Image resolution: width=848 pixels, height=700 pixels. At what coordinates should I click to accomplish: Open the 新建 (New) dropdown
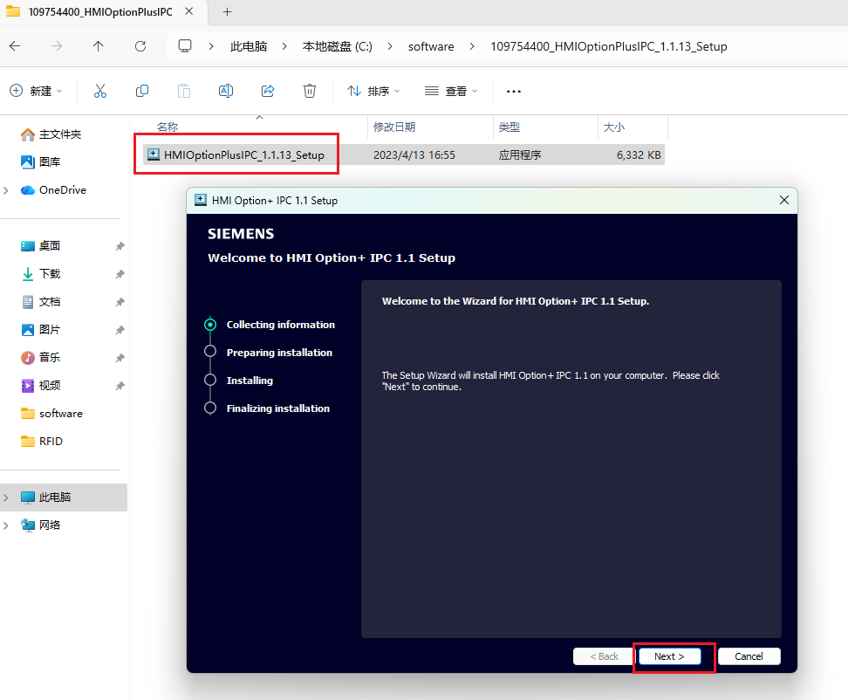coord(37,90)
